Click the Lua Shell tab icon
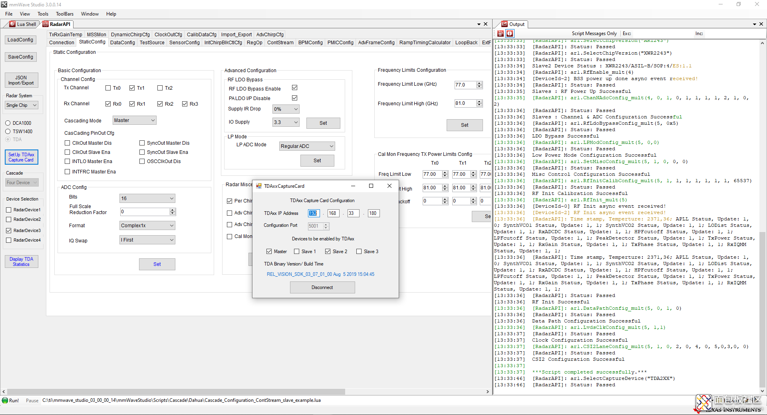767x415 pixels. (x=12, y=24)
